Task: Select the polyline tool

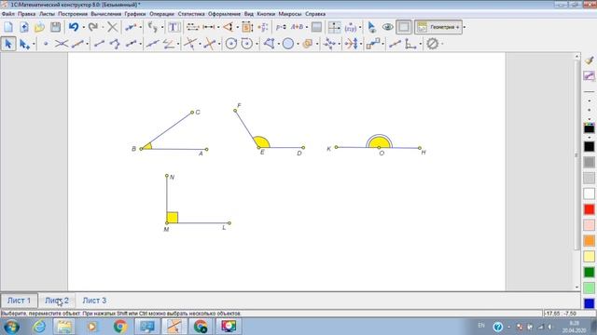Action: click(115, 44)
